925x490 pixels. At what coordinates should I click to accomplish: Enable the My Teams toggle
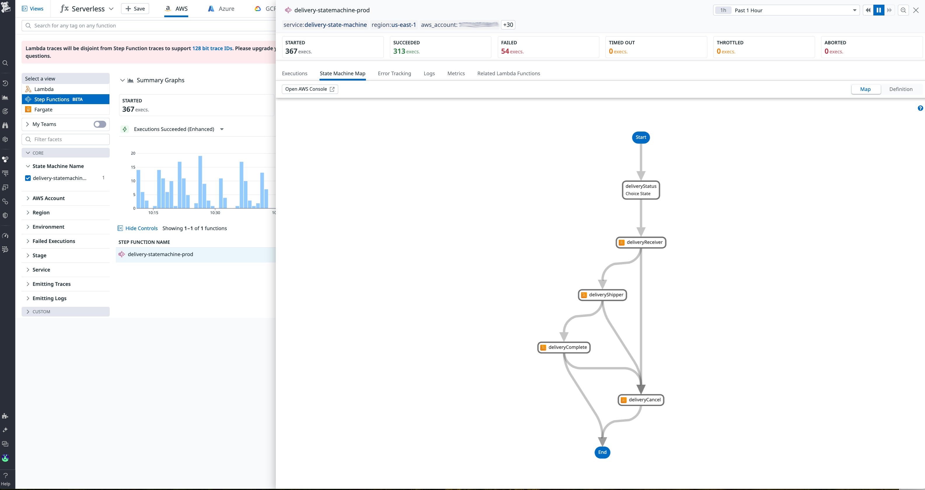(100, 124)
